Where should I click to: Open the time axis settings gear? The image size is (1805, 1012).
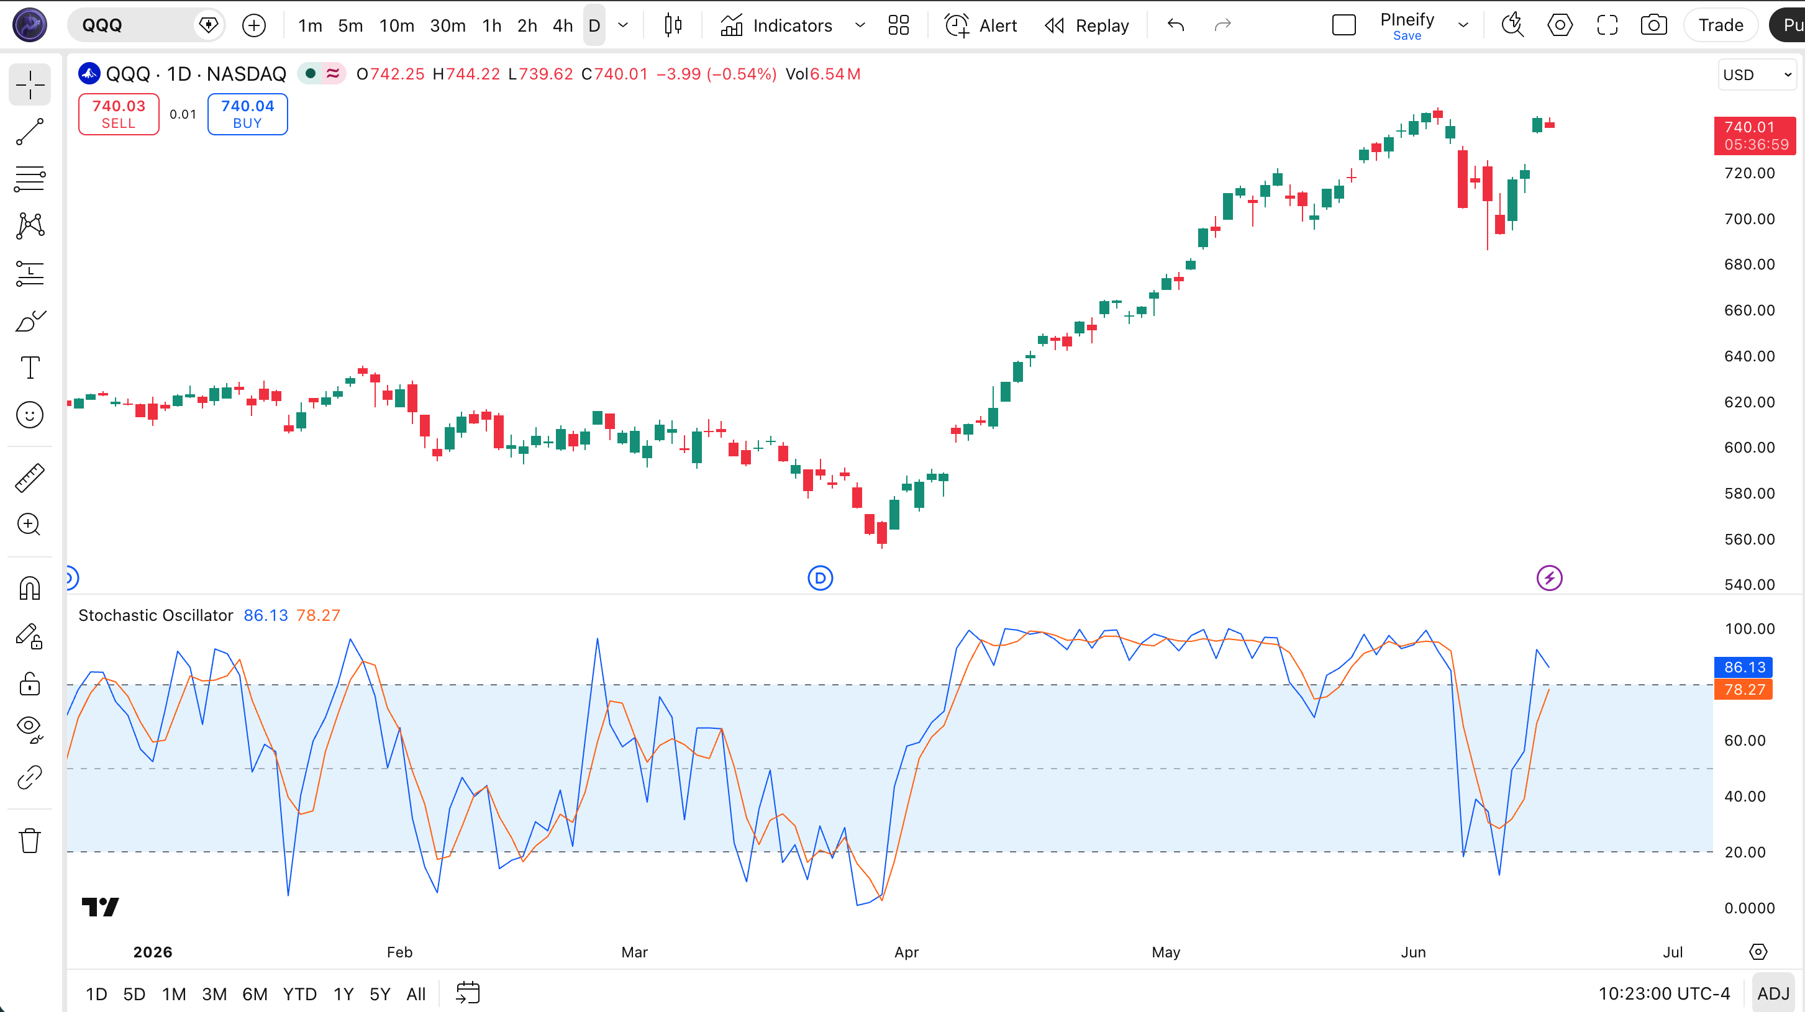point(1758,952)
